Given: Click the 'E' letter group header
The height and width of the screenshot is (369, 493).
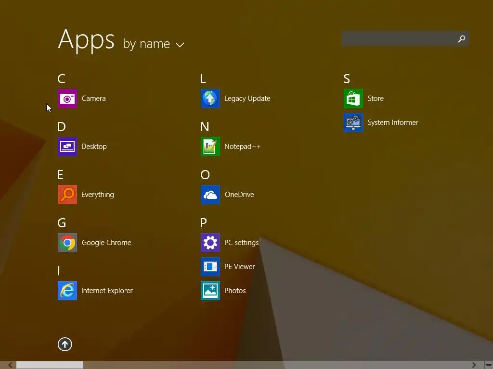Looking at the screenshot, I should pyautogui.click(x=60, y=175).
